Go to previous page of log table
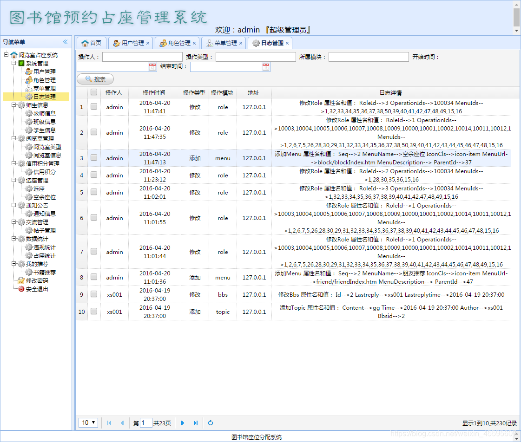Viewport: 521px width, 442px height. pos(122,423)
